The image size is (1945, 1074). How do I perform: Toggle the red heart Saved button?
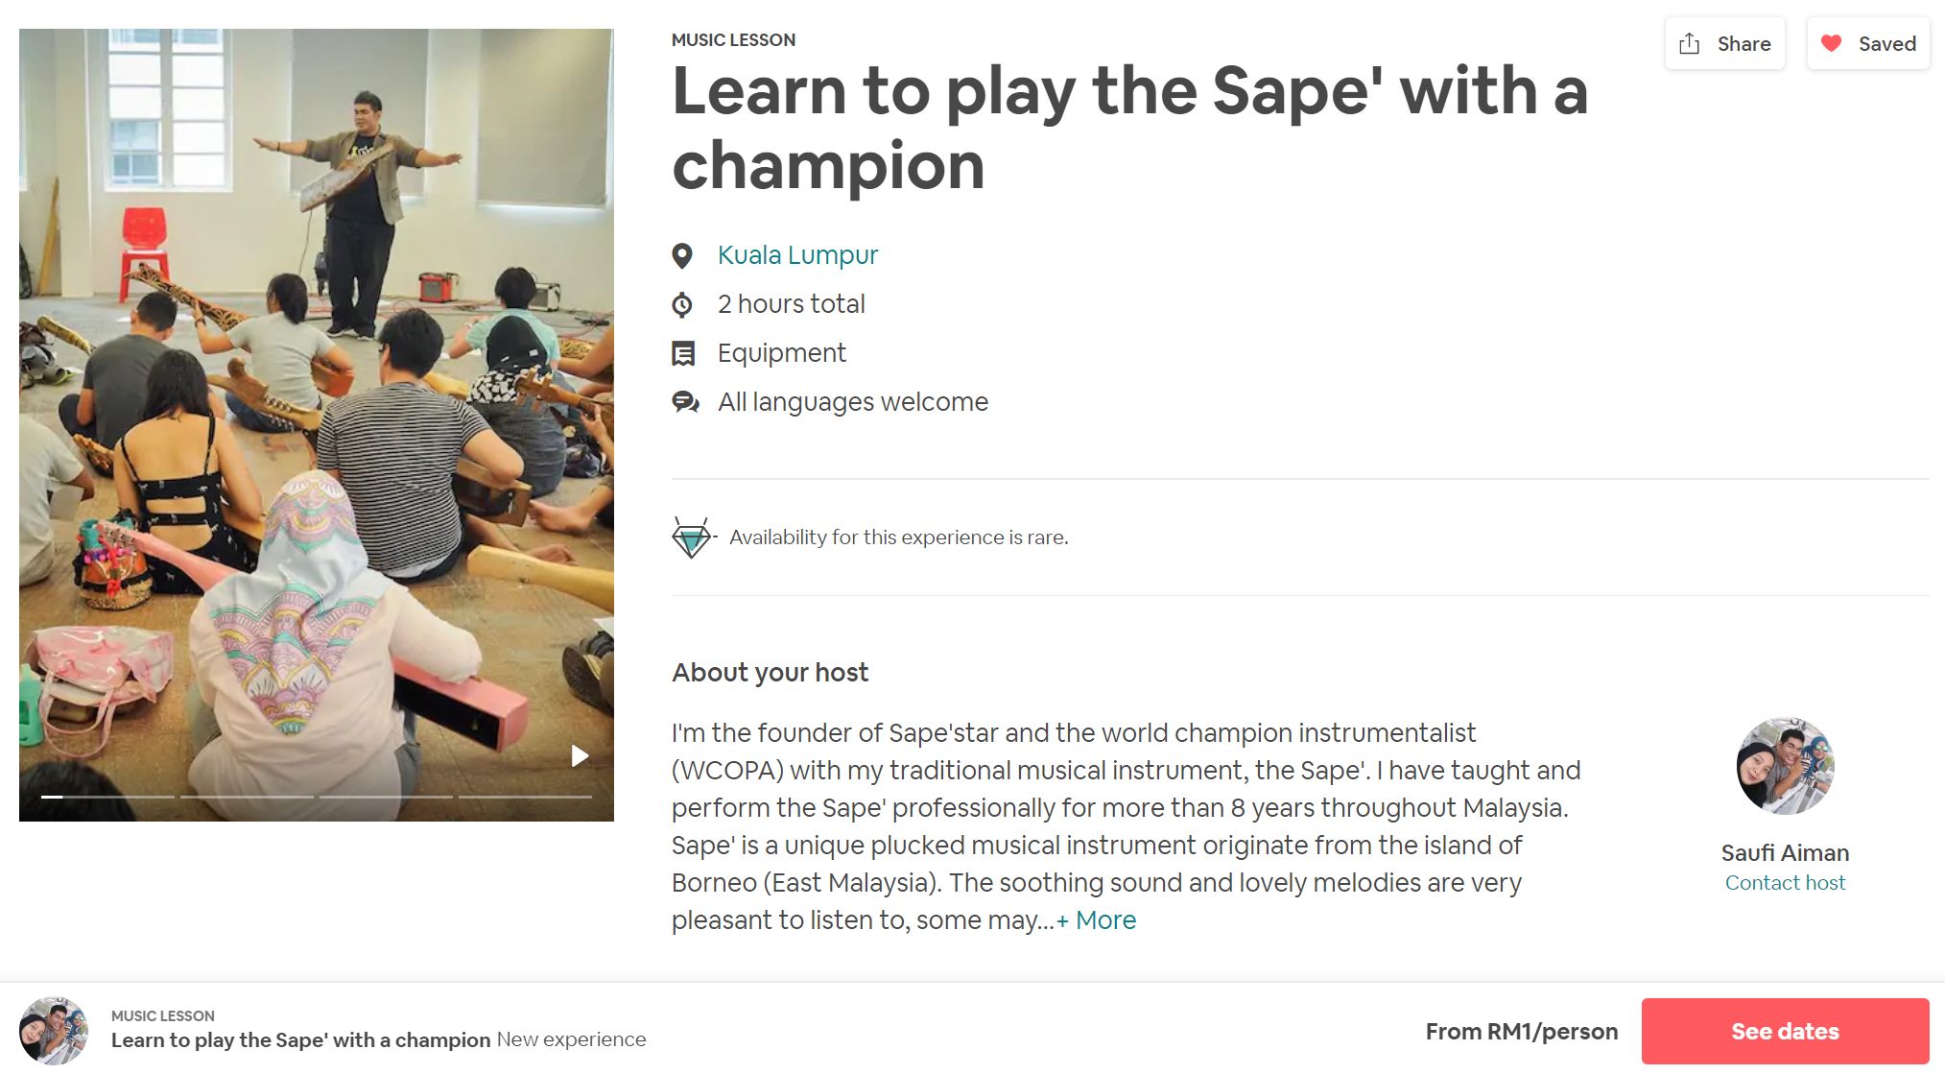pos(1867,43)
